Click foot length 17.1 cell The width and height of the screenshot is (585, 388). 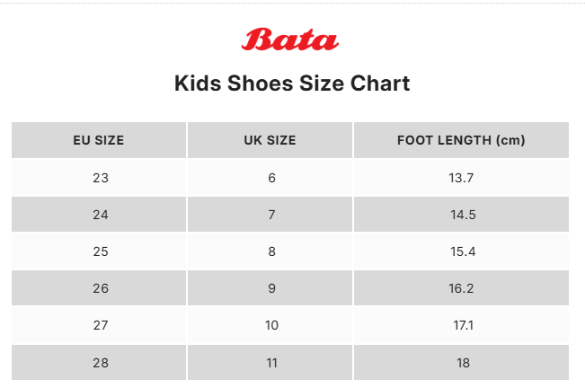[x=461, y=325]
